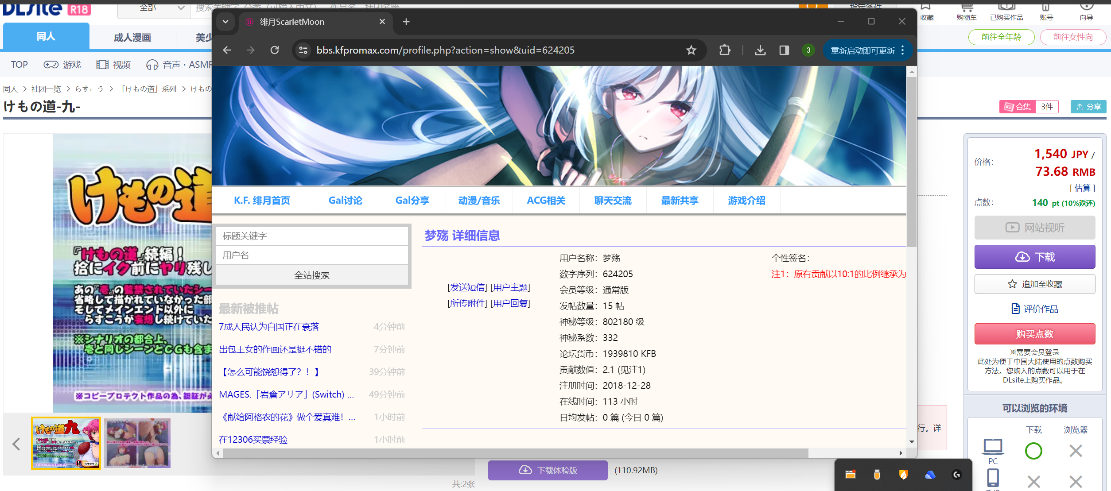
Task: Open the file explorer tray icon
Action: click(850, 475)
